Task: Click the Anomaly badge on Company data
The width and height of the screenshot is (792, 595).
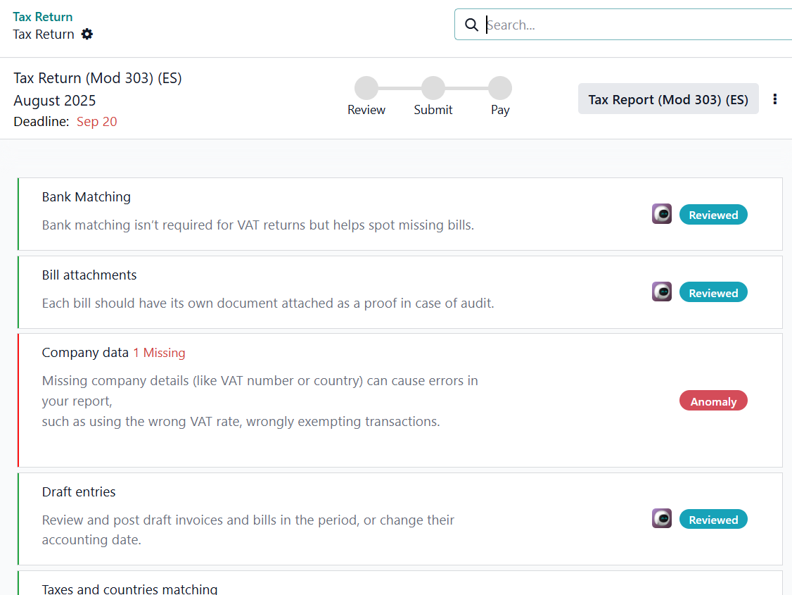Action: (x=713, y=401)
